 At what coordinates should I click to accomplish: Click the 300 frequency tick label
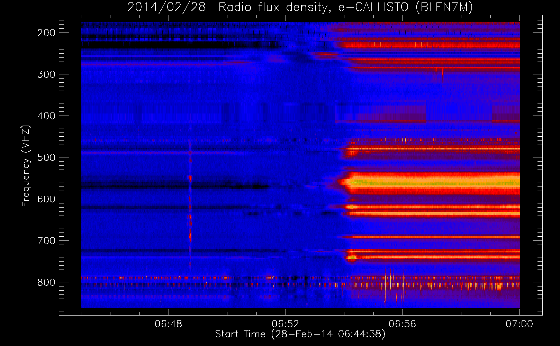coord(46,74)
